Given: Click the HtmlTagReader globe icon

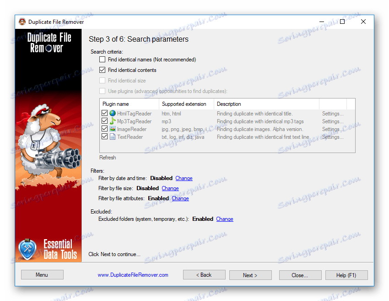Looking at the screenshot, I should [x=113, y=114].
